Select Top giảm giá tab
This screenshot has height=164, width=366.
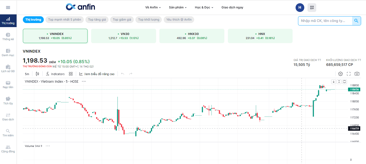pos(122,20)
